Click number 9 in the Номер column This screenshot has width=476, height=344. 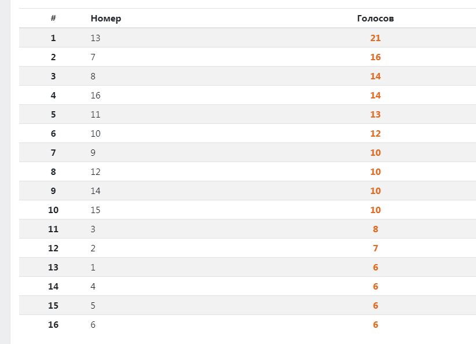[93, 153]
